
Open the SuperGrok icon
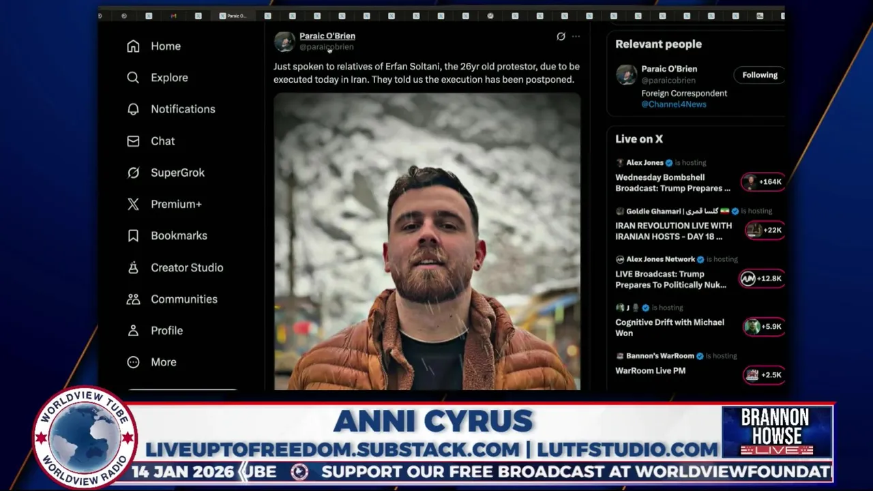coord(133,173)
